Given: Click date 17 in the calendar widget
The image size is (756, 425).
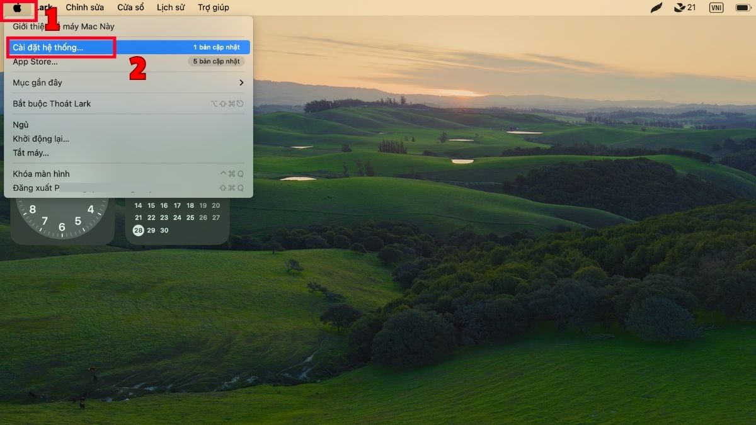Looking at the screenshot, I should [x=177, y=205].
